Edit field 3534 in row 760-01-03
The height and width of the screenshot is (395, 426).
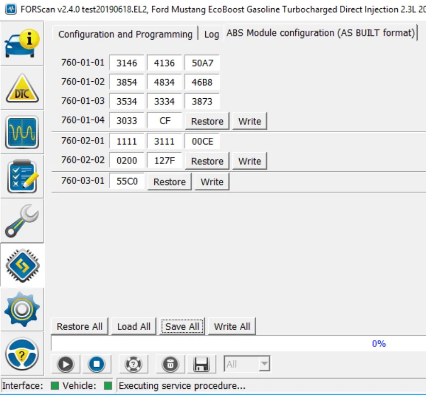click(x=127, y=101)
